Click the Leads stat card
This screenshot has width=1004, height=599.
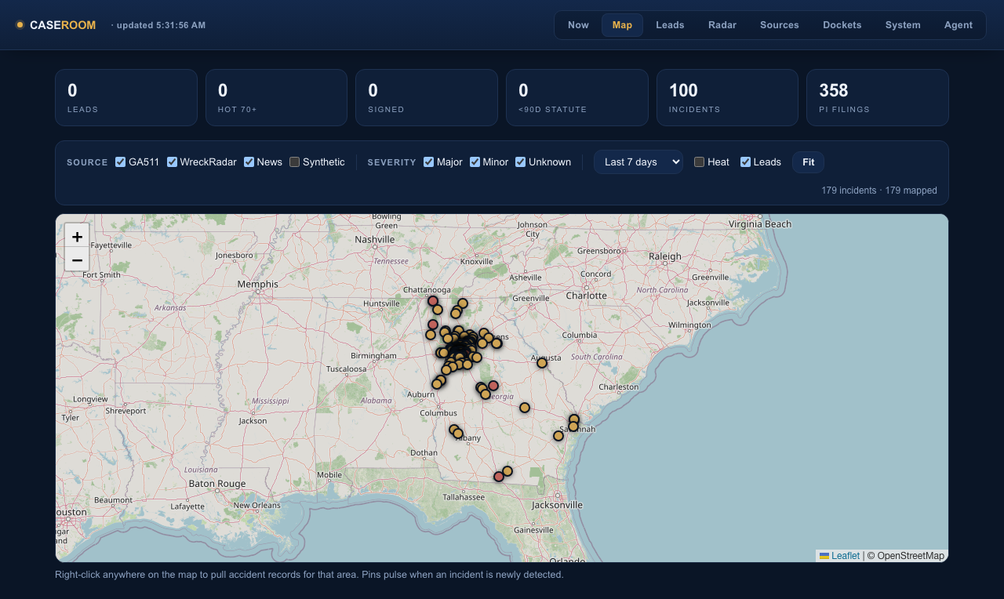point(126,97)
